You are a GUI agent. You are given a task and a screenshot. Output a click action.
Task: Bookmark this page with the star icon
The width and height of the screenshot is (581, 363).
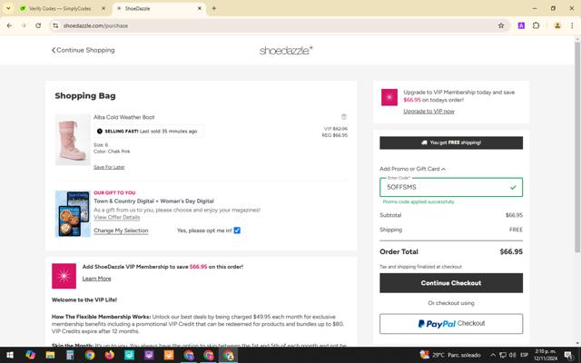click(501, 25)
